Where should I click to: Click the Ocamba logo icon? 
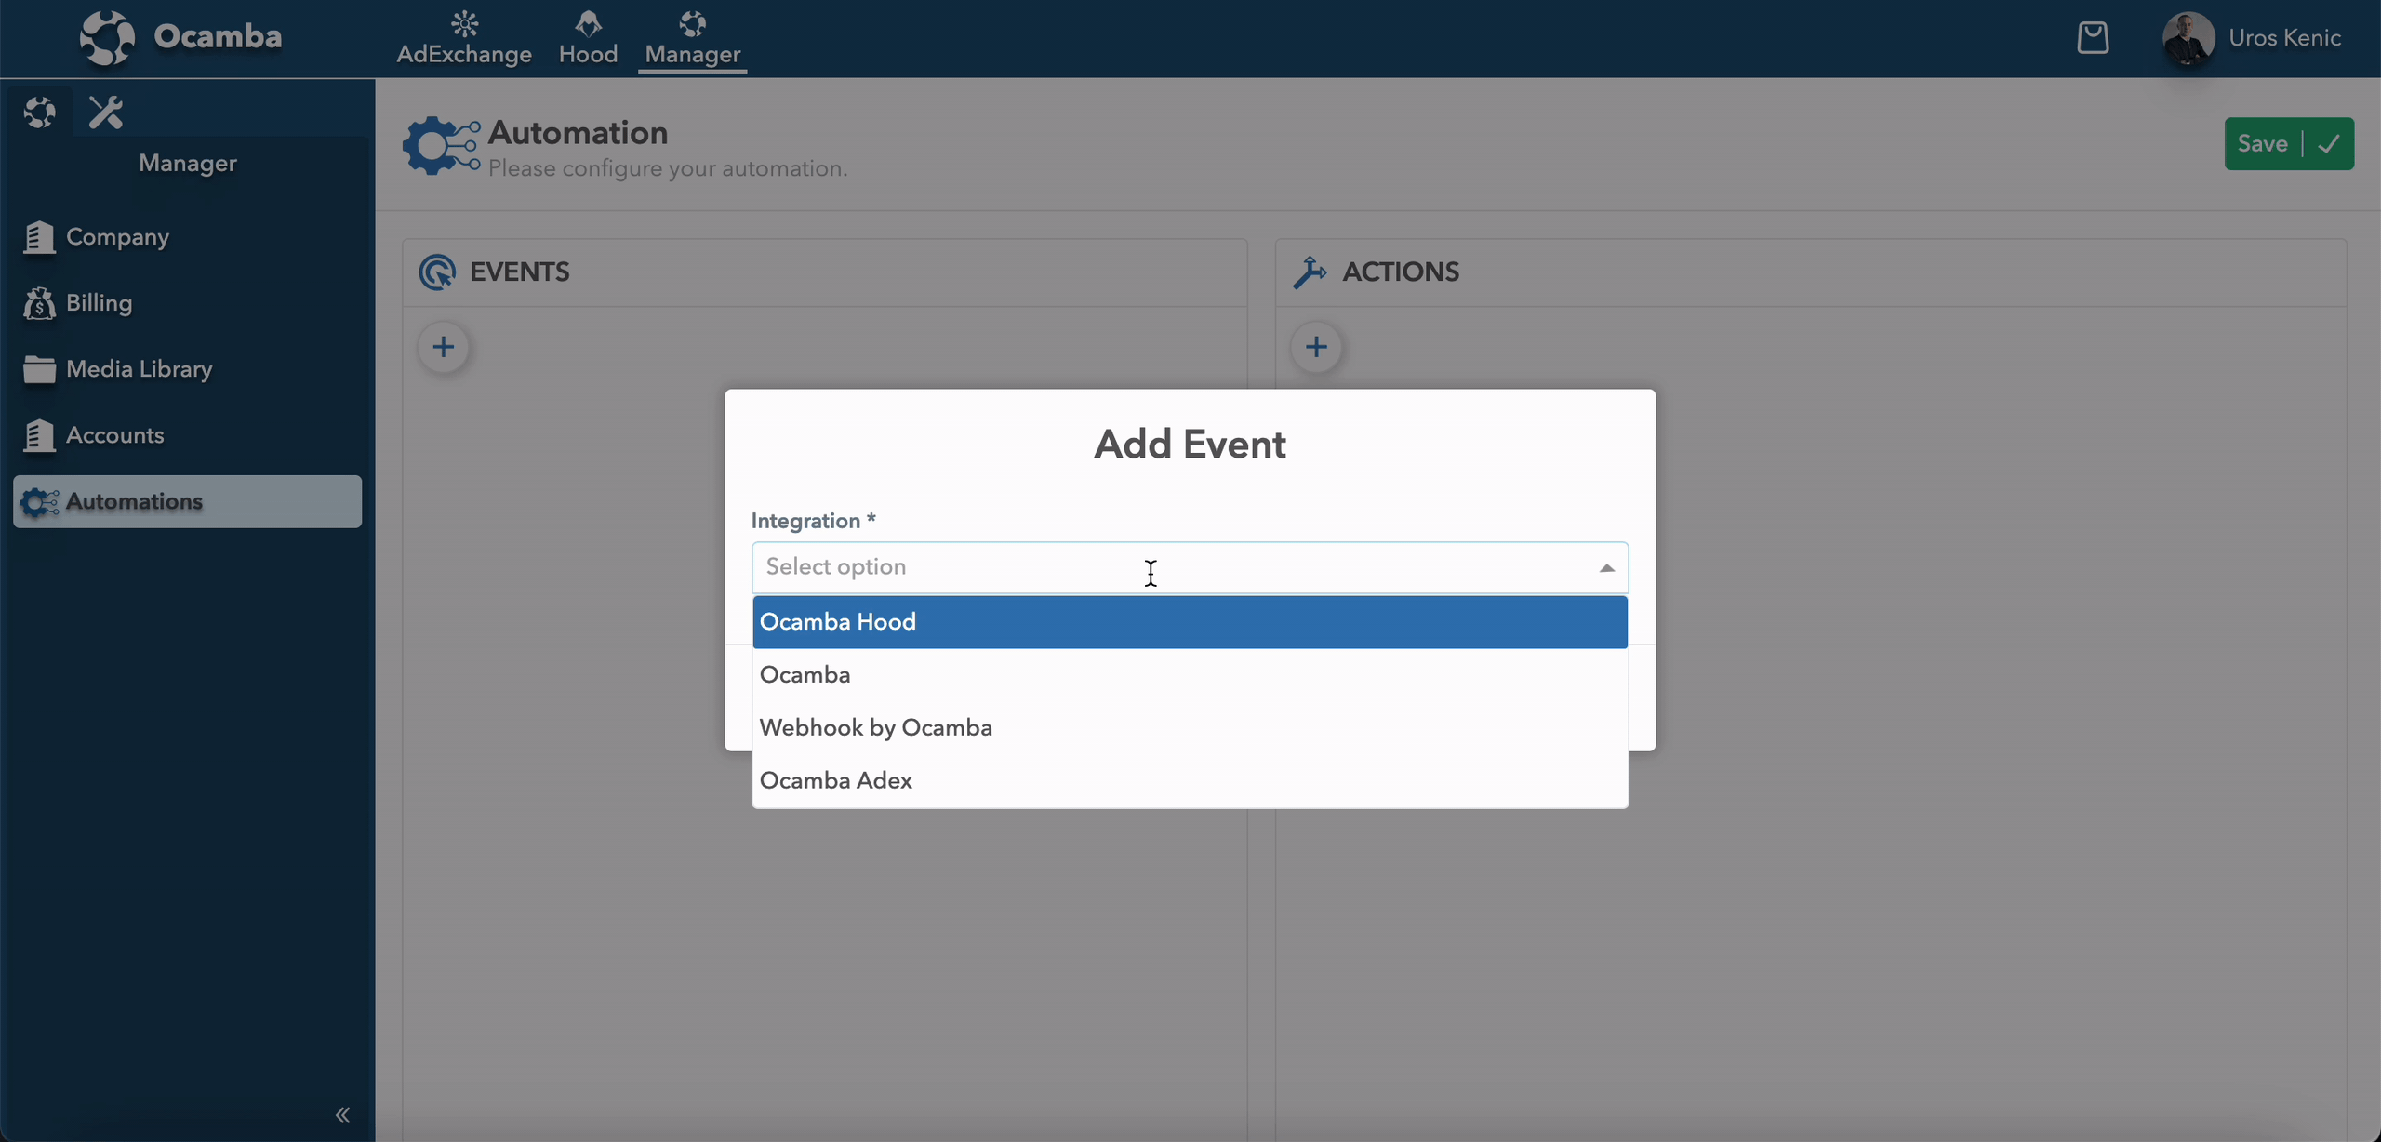pyautogui.click(x=107, y=37)
